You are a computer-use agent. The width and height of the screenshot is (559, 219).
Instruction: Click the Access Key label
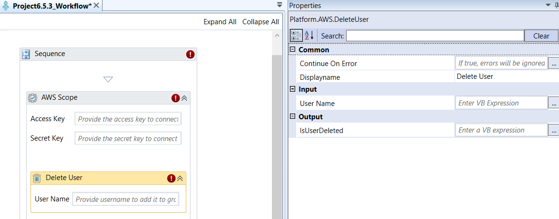(x=48, y=119)
